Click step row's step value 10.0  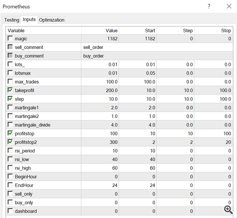point(188,99)
